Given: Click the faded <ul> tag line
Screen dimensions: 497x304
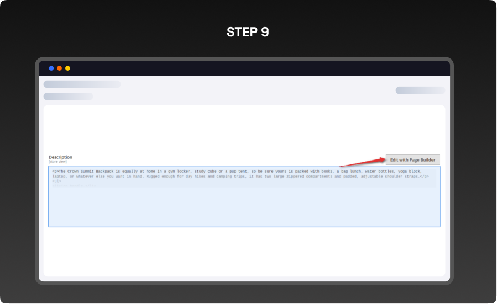Looking at the screenshot, I should pos(57,182).
